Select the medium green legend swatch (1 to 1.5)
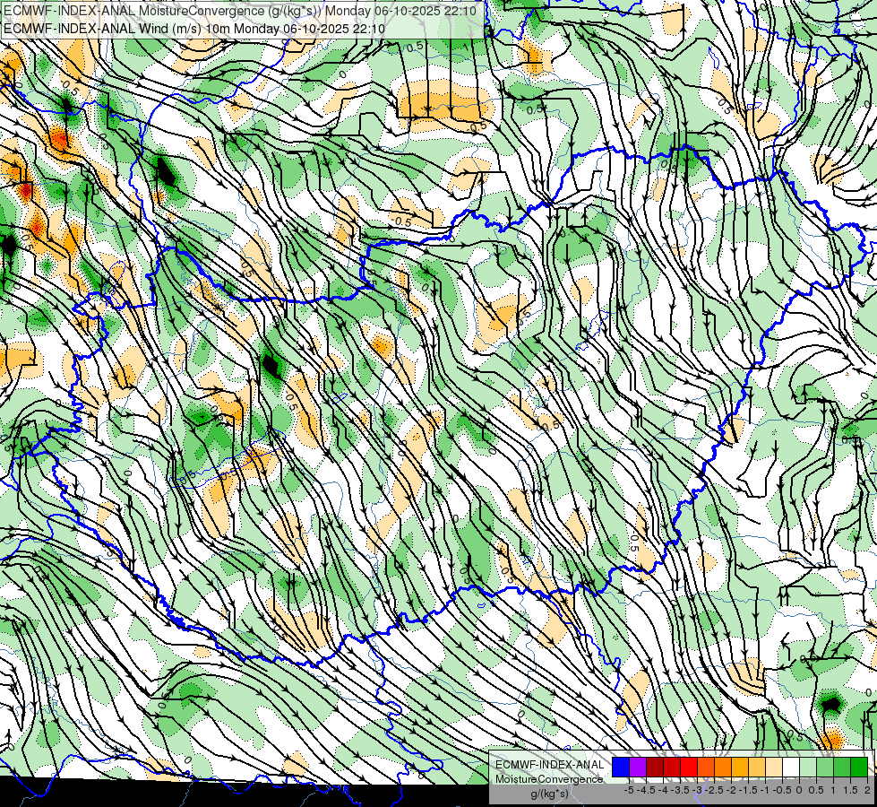The image size is (877, 807). (x=842, y=767)
